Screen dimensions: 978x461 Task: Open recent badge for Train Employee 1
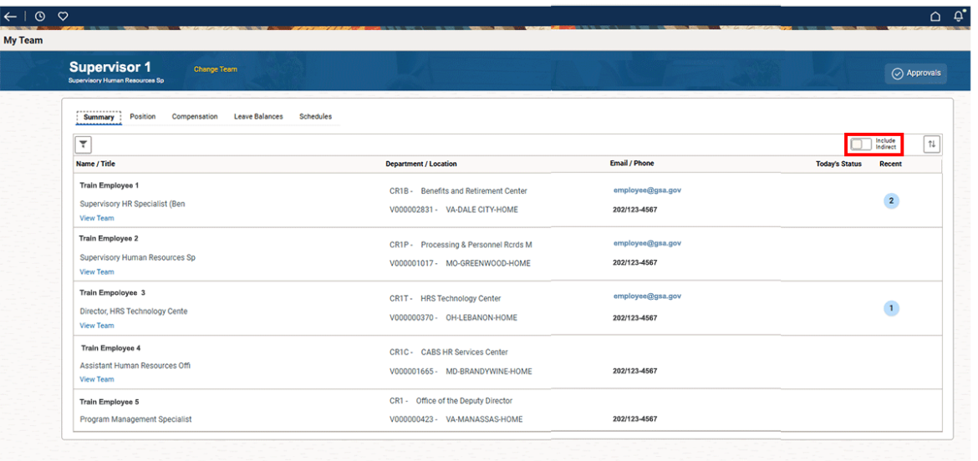pyautogui.click(x=891, y=200)
